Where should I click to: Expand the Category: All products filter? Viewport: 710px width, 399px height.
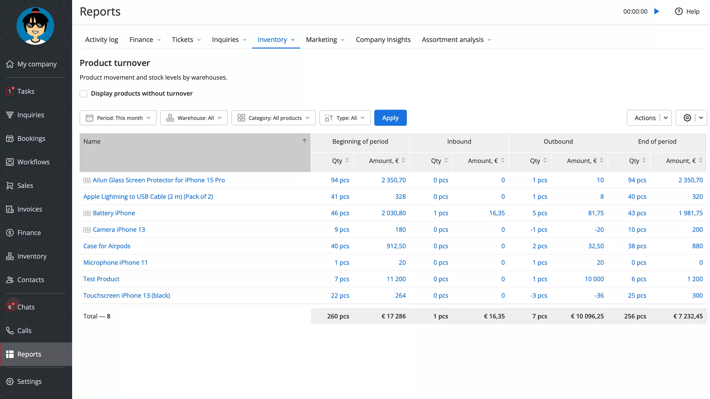273,118
